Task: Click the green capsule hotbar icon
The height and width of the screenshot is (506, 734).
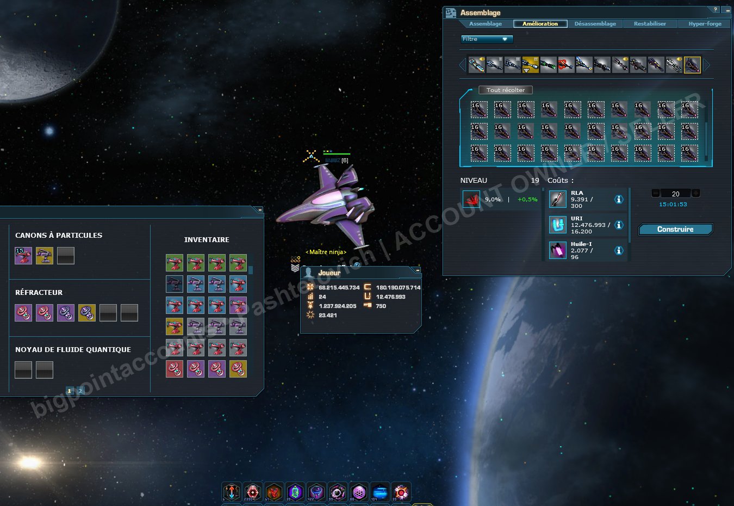Action: tap(295, 492)
